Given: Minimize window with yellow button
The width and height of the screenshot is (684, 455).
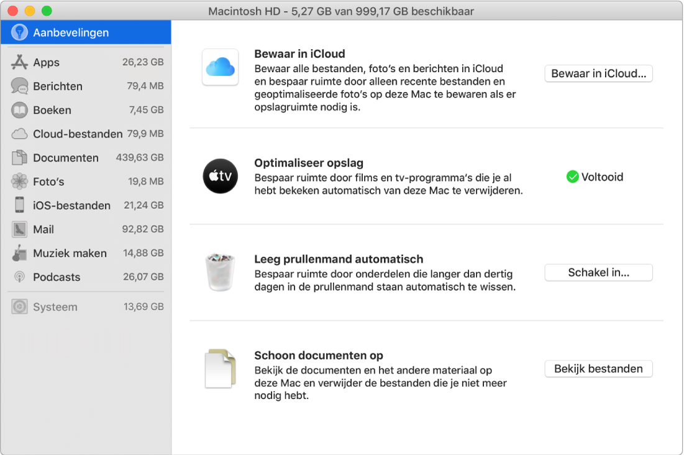Looking at the screenshot, I should click(x=30, y=11).
